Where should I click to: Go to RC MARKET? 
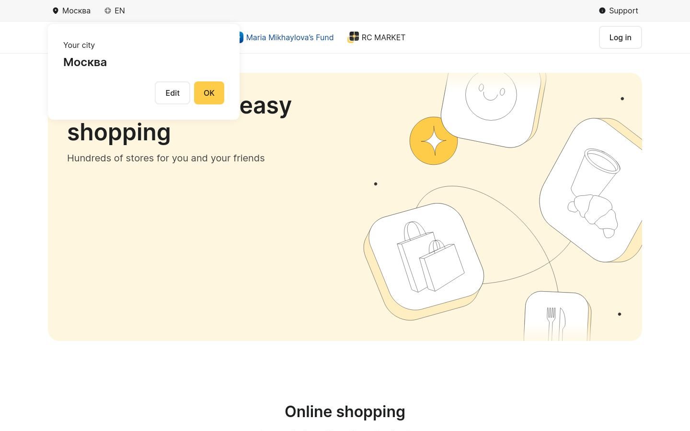pyautogui.click(x=377, y=37)
